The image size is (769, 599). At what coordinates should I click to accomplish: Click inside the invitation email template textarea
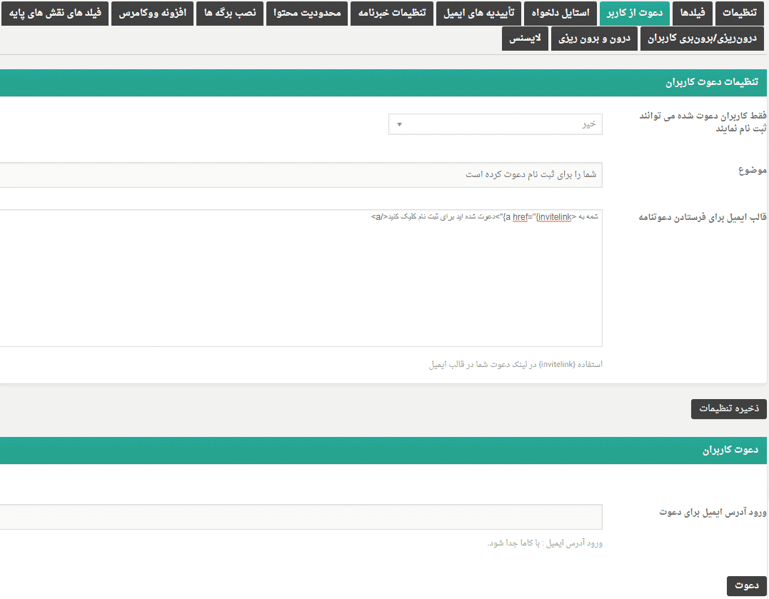coord(300,278)
